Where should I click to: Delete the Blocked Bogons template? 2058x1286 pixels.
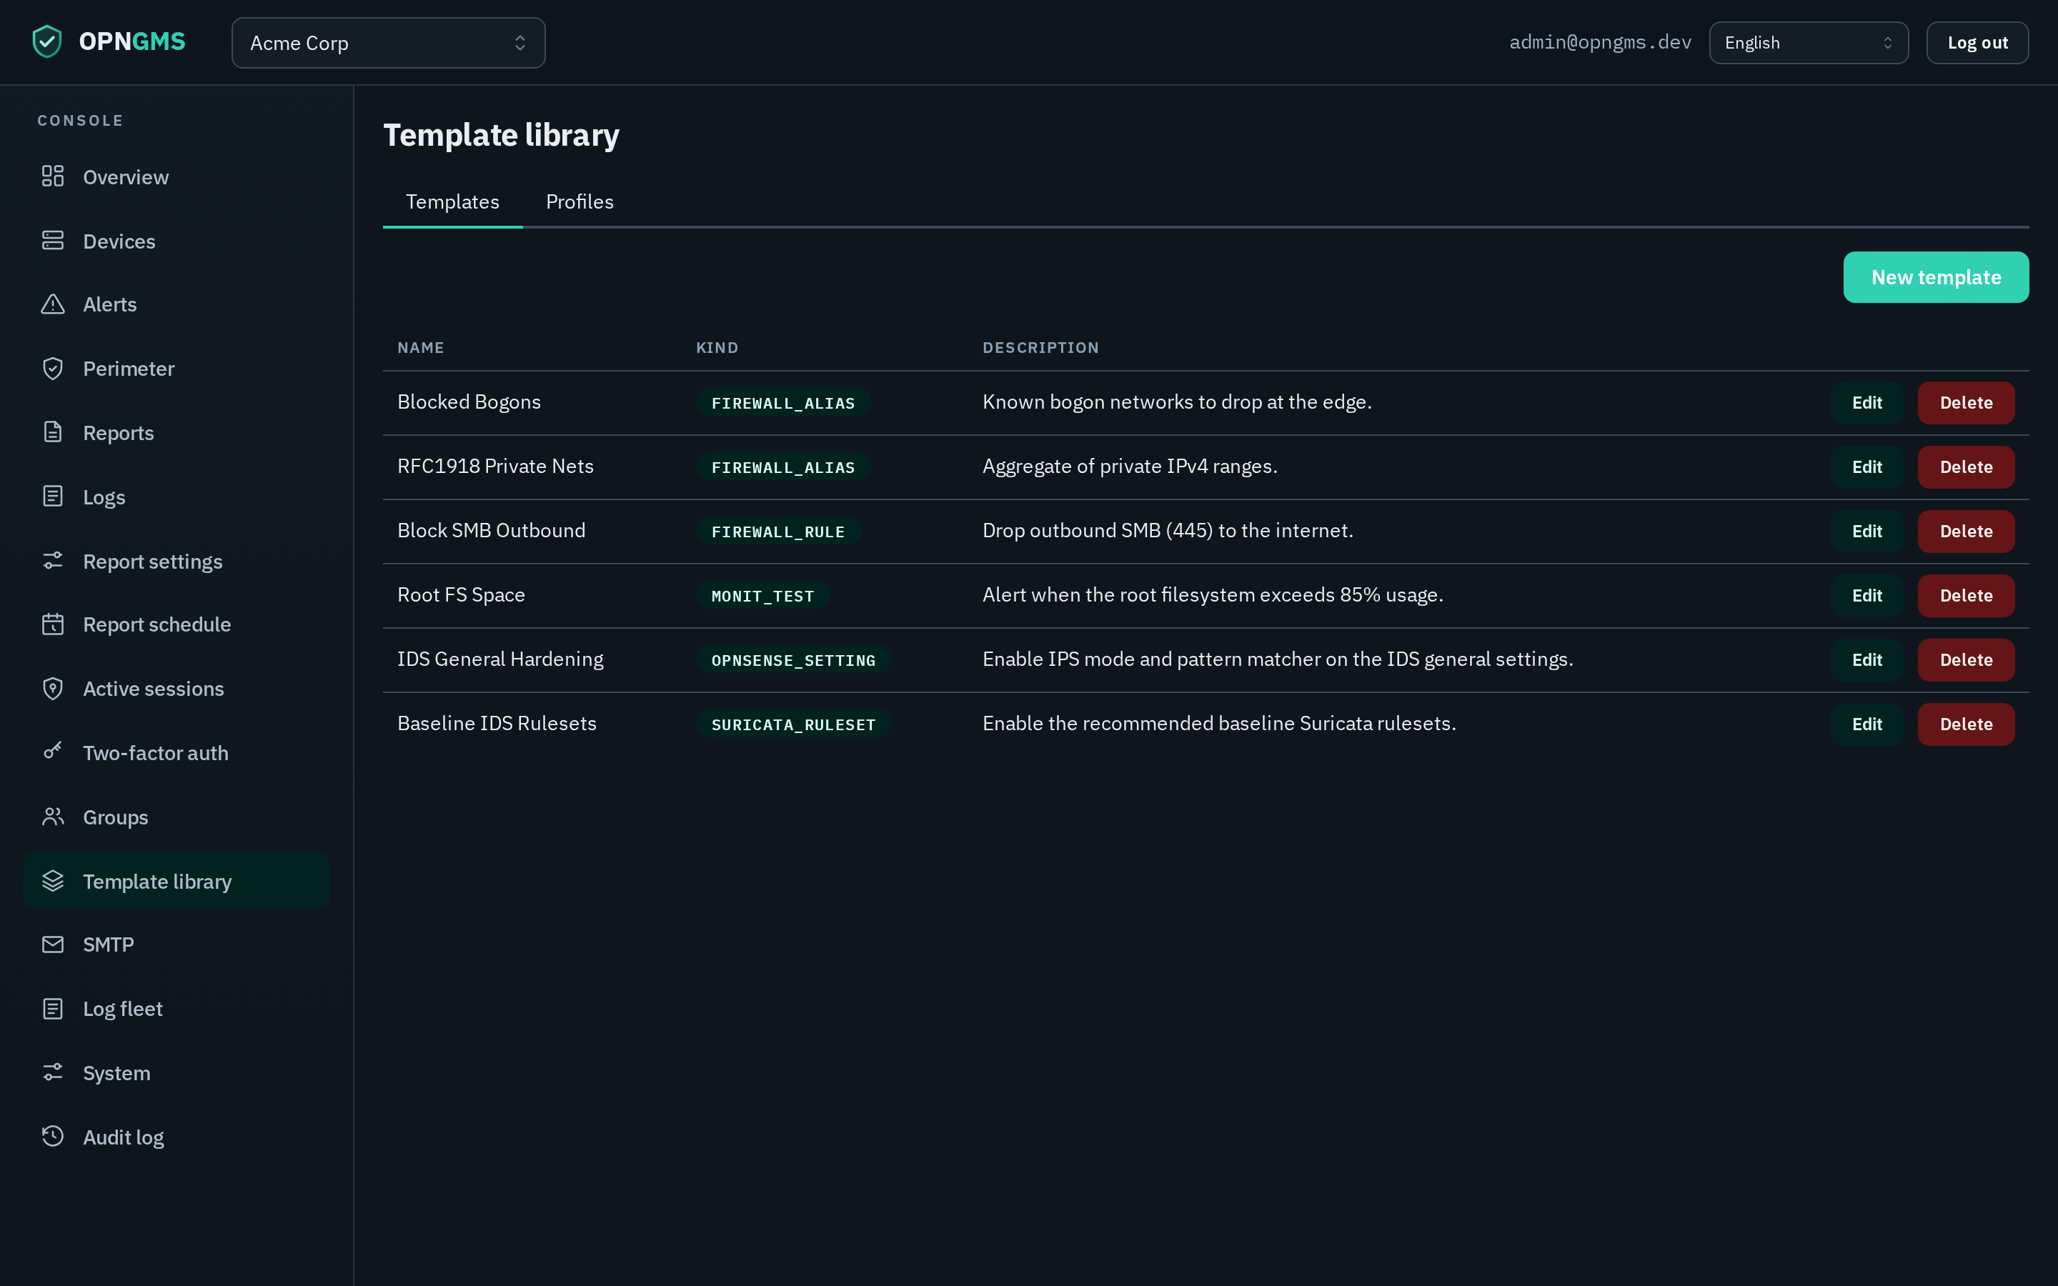click(x=1965, y=402)
